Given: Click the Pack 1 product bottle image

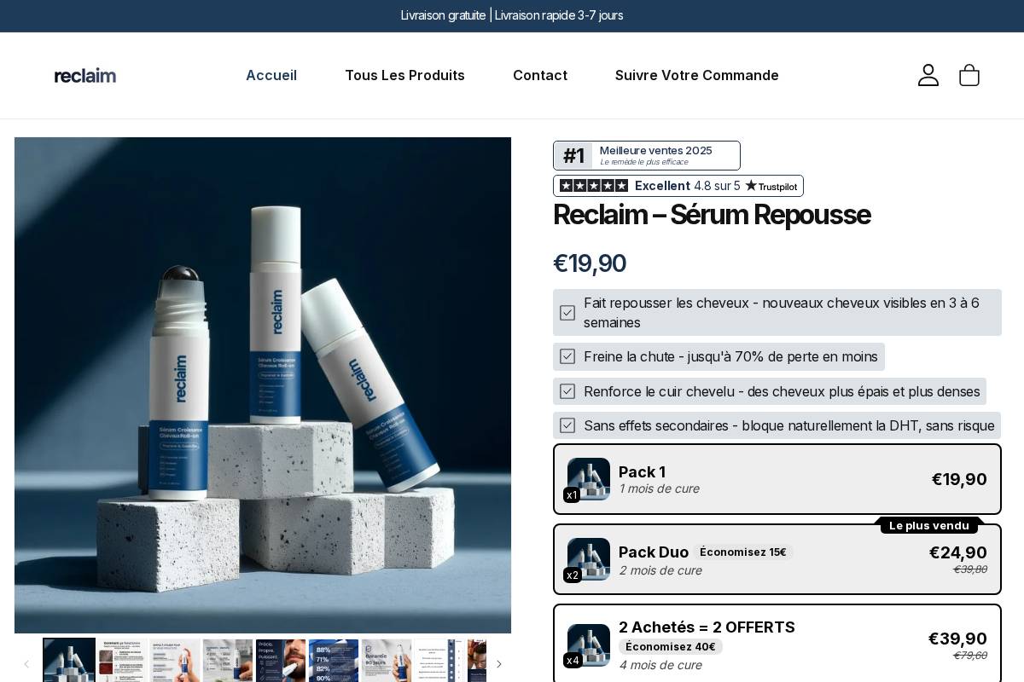Looking at the screenshot, I should coord(589,479).
